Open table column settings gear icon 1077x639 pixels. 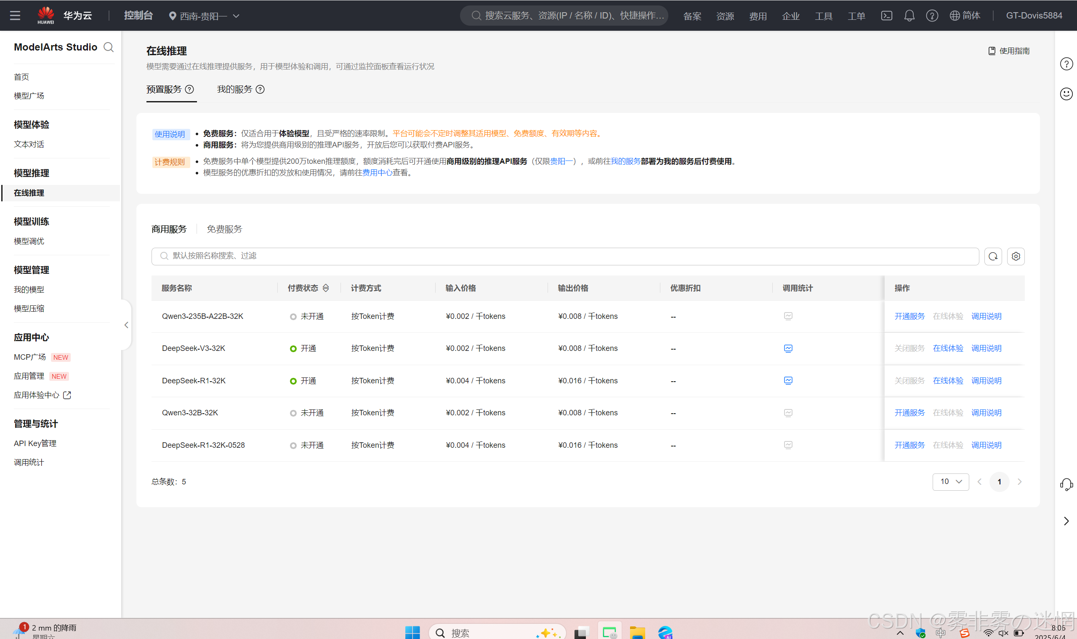[1016, 256]
